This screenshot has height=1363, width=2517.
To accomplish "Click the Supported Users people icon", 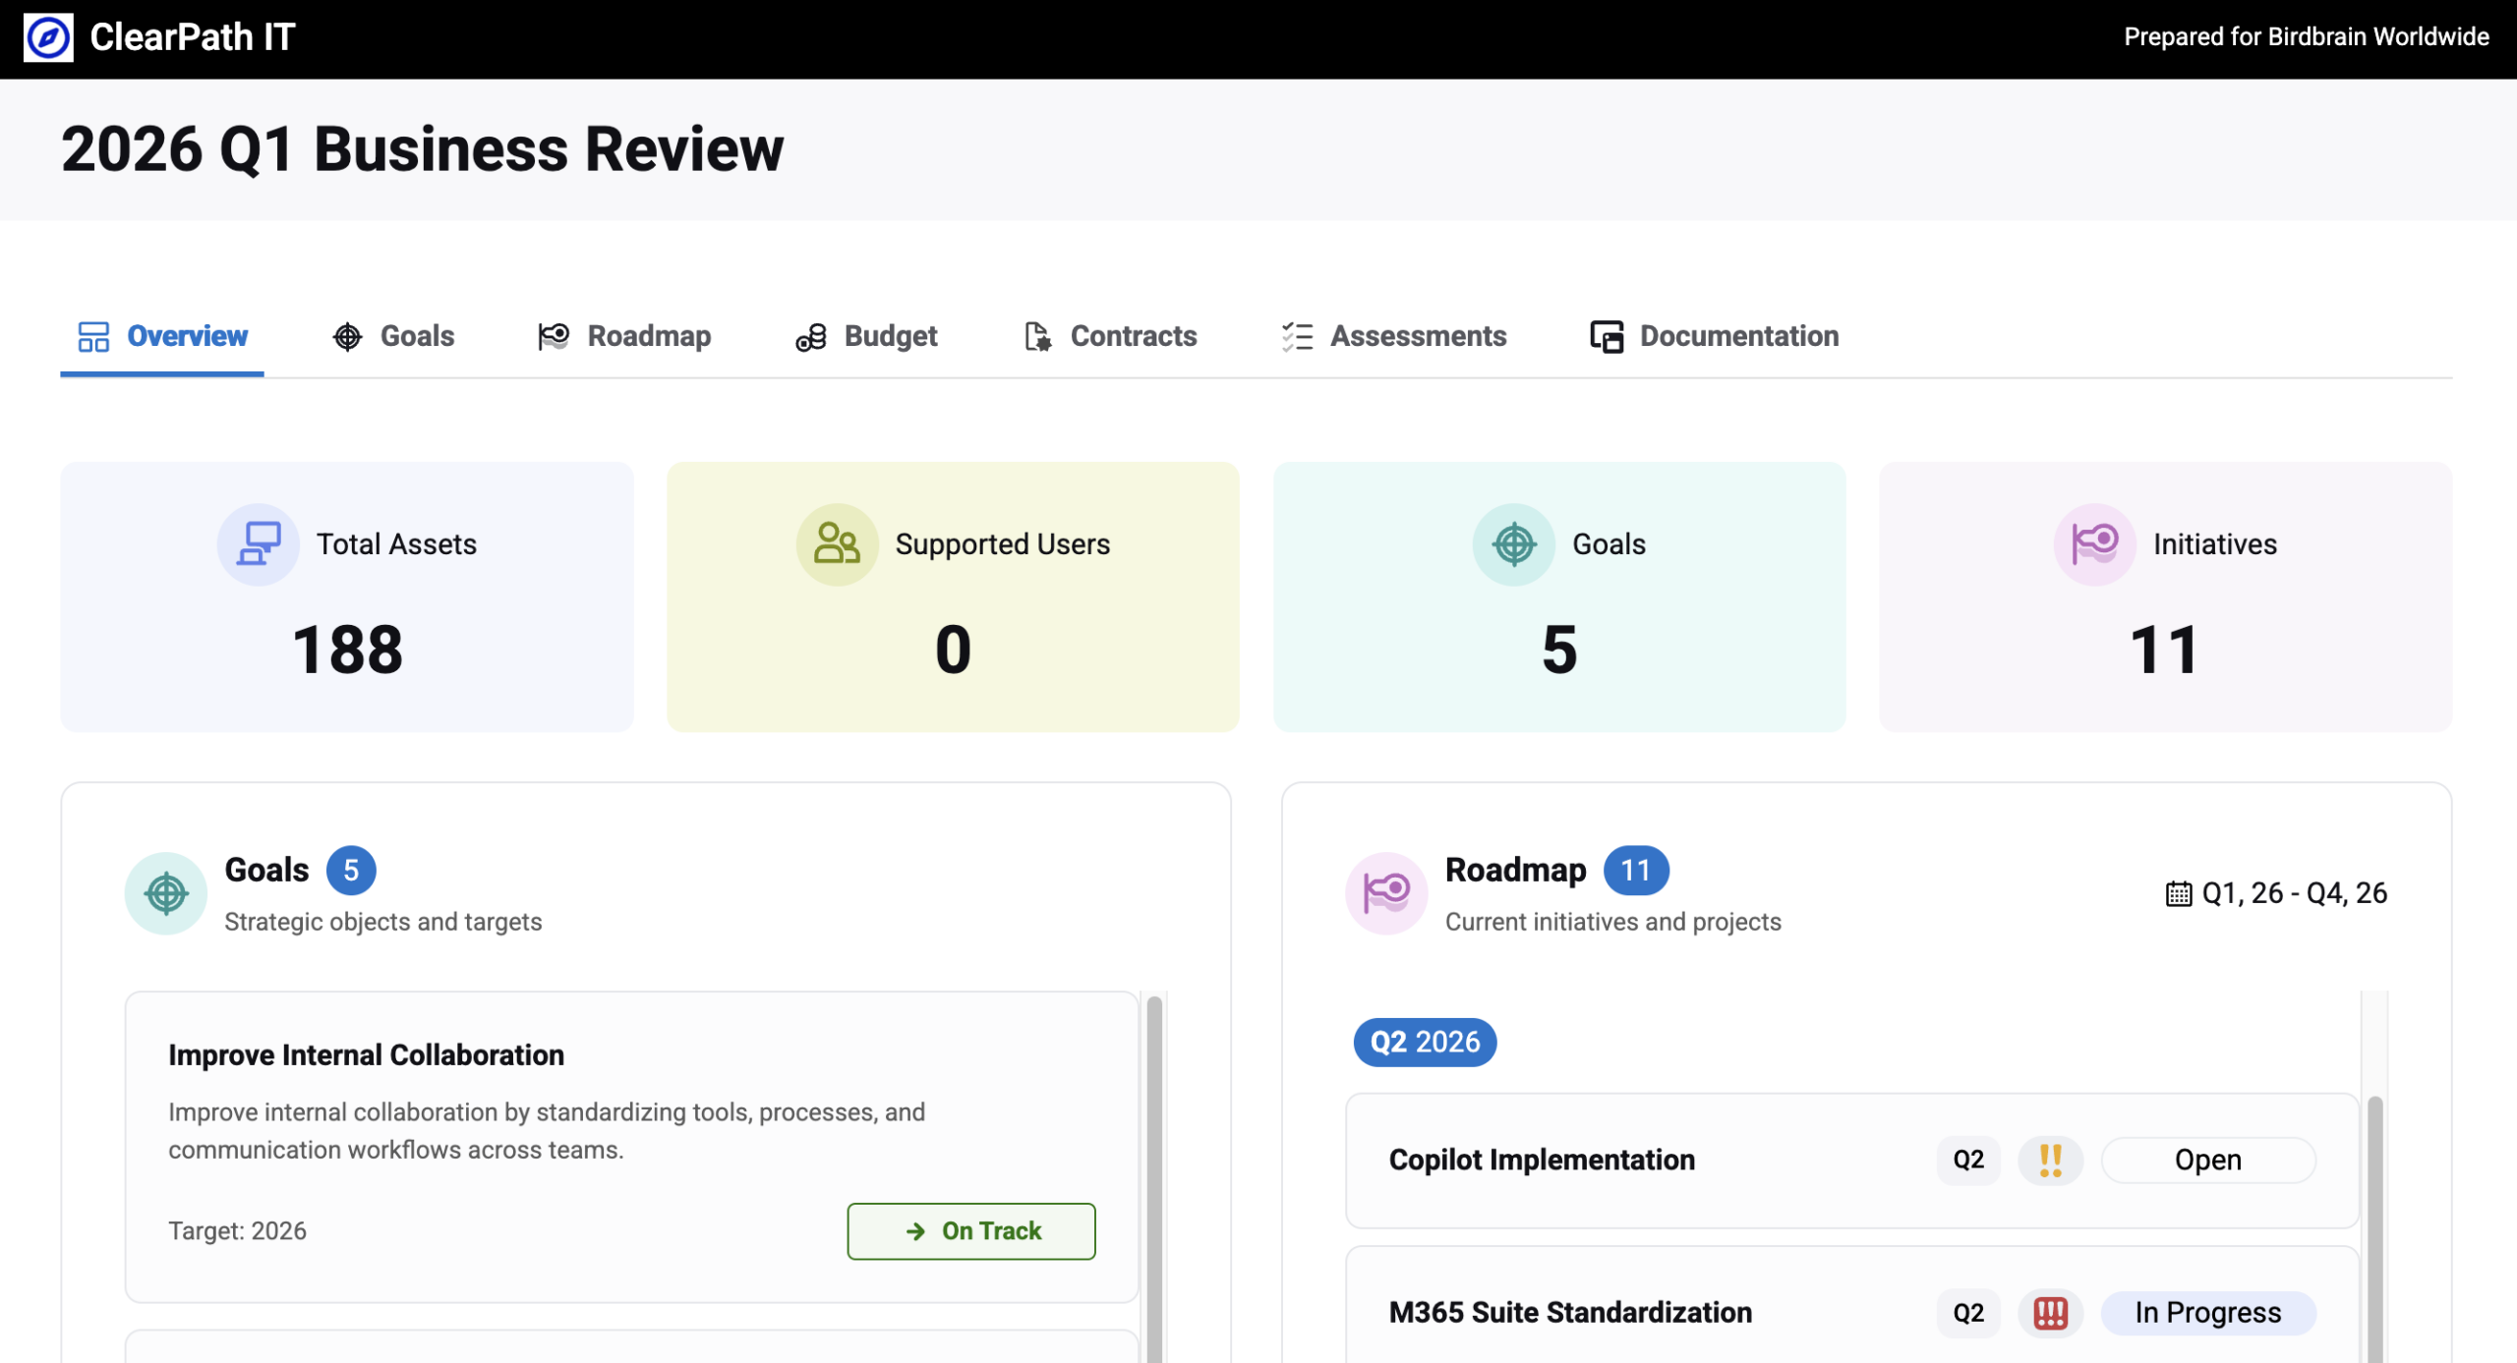I will 837,544.
